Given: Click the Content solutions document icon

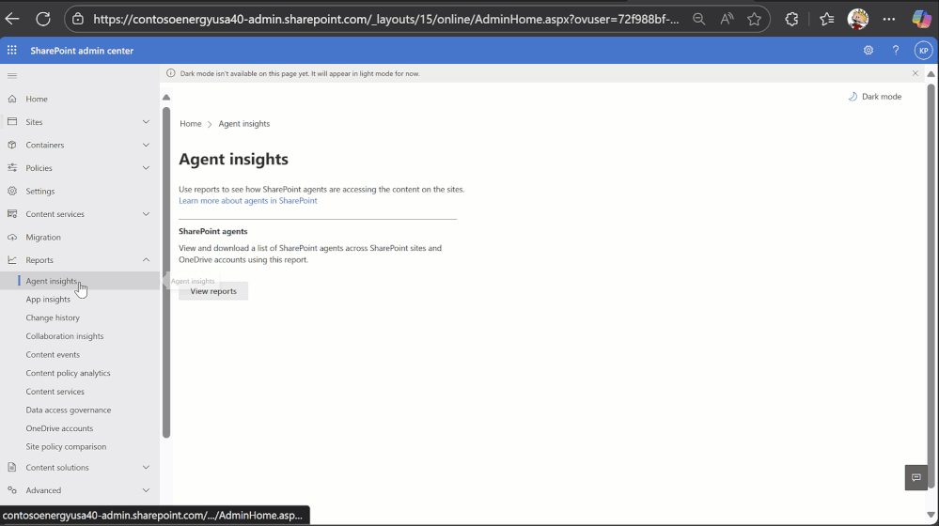Looking at the screenshot, I should point(12,467).
